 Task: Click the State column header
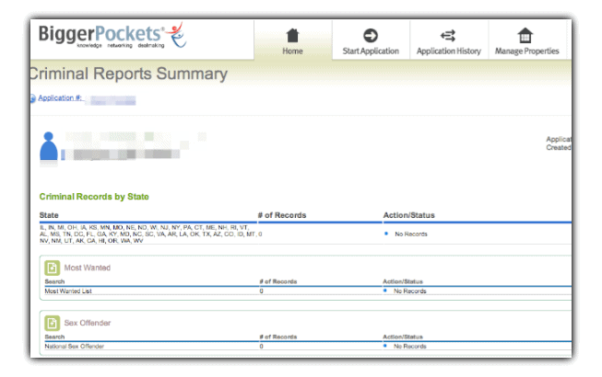51,215
